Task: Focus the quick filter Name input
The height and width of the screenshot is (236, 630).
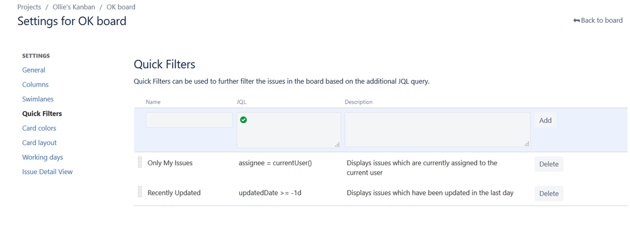Action: click(189, 120)
